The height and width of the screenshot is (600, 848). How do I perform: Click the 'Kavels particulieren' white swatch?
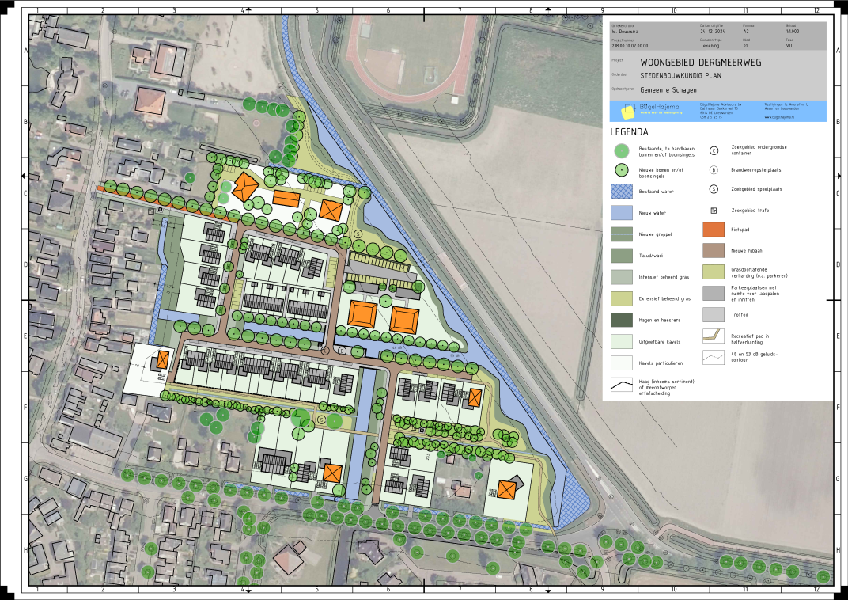[622, 363]
